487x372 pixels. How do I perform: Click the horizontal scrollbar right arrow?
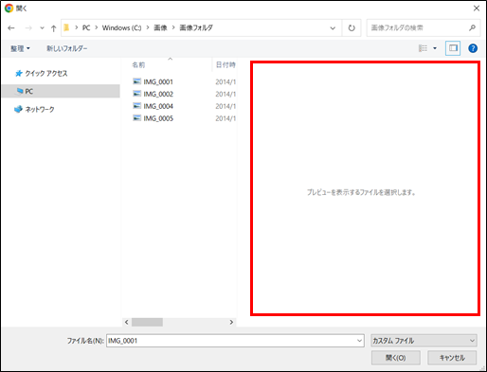pyautogui.click(x=231, y=322)
